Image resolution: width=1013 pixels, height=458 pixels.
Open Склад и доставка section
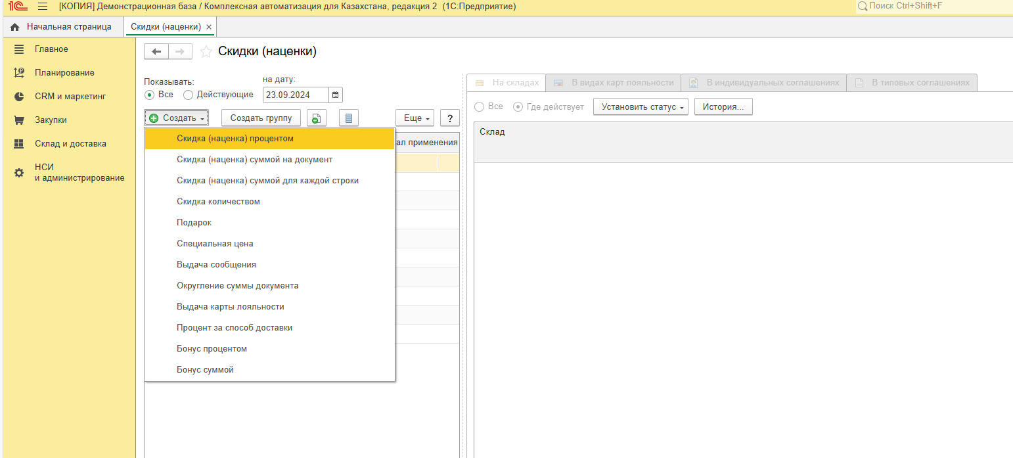coord(70,144)
